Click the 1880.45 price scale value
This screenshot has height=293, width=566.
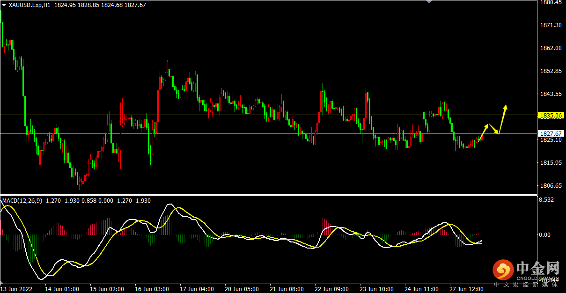551,2
